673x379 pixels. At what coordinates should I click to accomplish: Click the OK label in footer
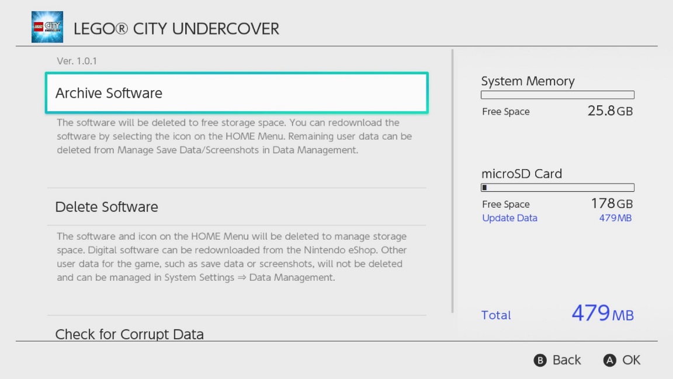[631, 360]
